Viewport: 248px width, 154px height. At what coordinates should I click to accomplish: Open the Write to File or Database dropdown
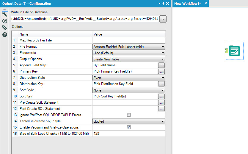coord(163,19)
